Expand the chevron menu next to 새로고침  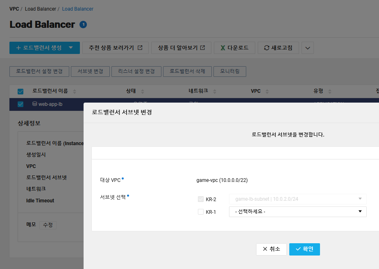tap(308, 48)
